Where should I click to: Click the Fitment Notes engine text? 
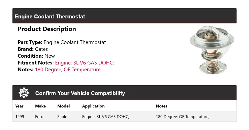(84, 63)
